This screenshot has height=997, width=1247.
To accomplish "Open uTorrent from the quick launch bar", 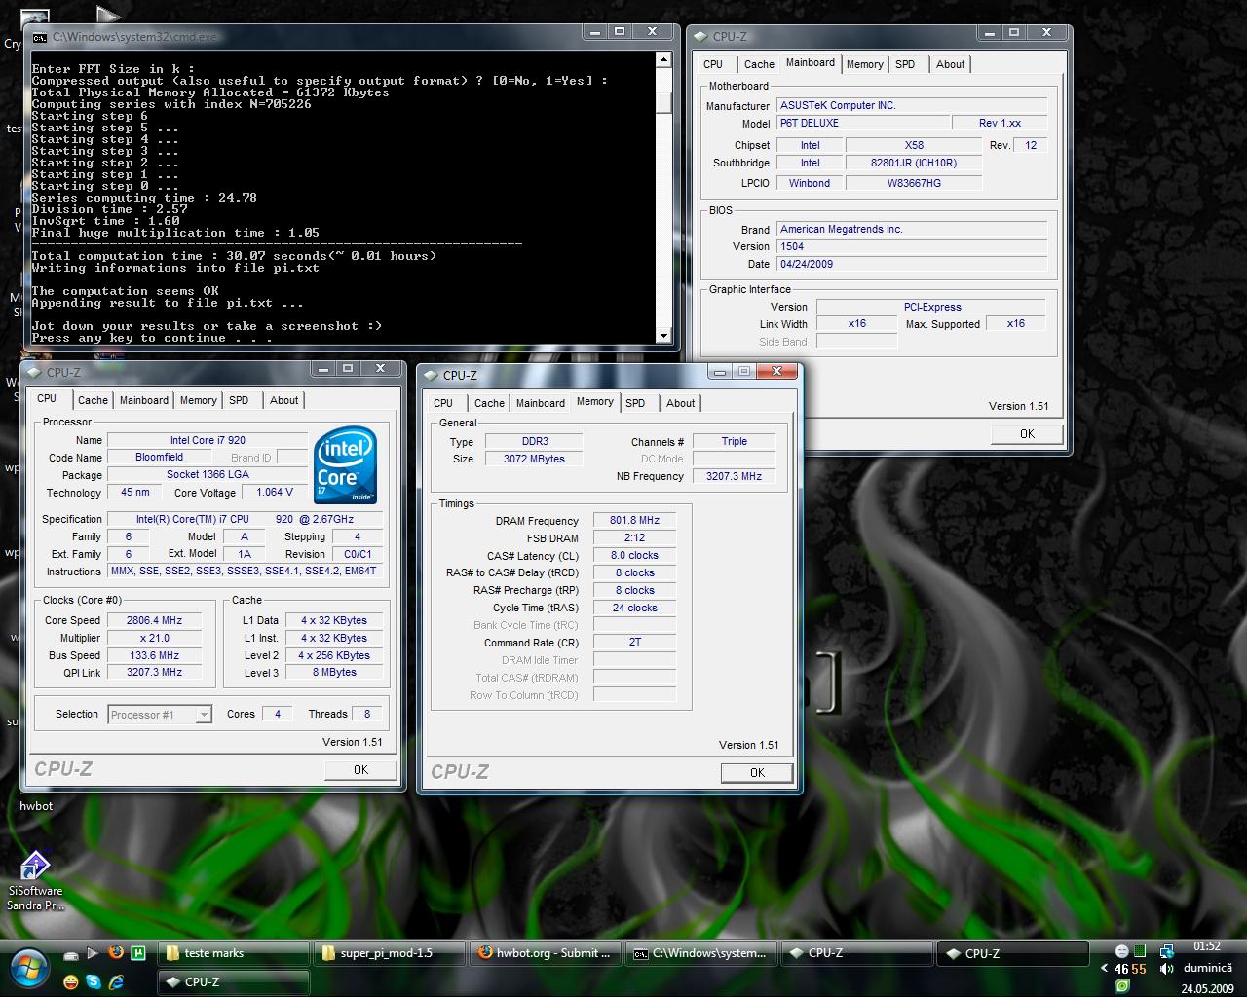I will 138,953.
